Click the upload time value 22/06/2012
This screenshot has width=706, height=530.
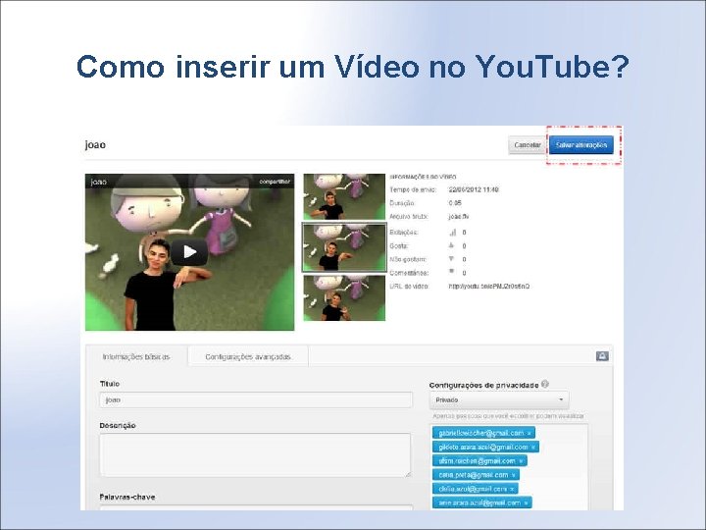[474, 189]
